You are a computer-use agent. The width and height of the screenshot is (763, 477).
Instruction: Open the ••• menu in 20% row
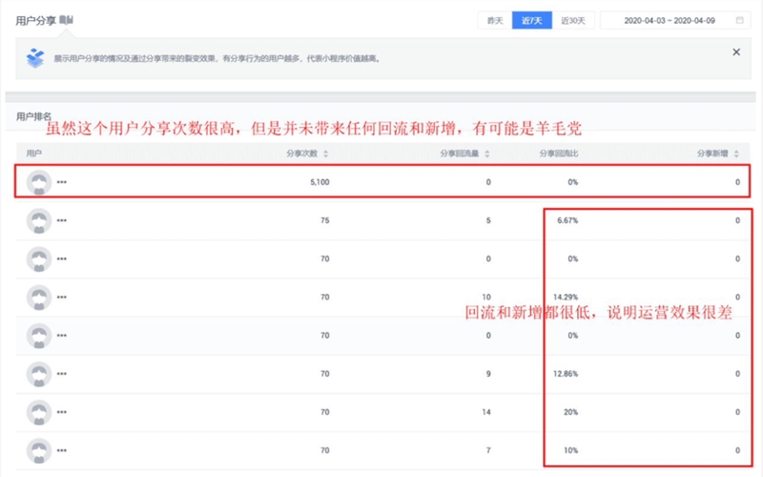click(x=62, y=412)
